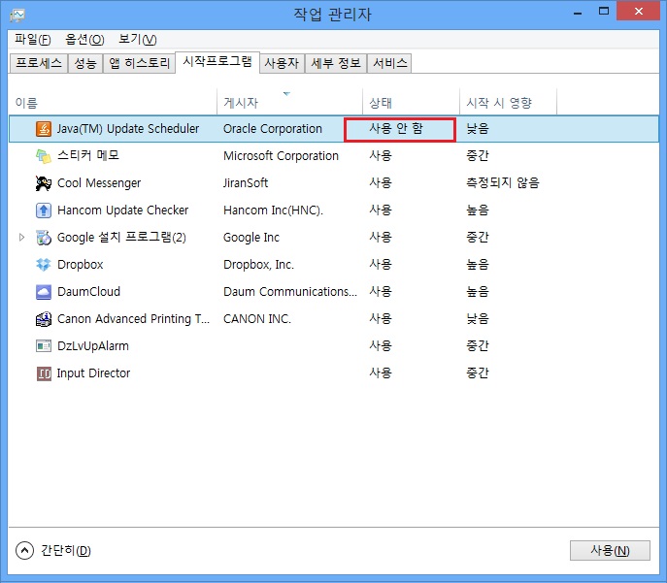Switch to the 프로세스 tab
Screen dimensions: 667x583
[39, 63]
